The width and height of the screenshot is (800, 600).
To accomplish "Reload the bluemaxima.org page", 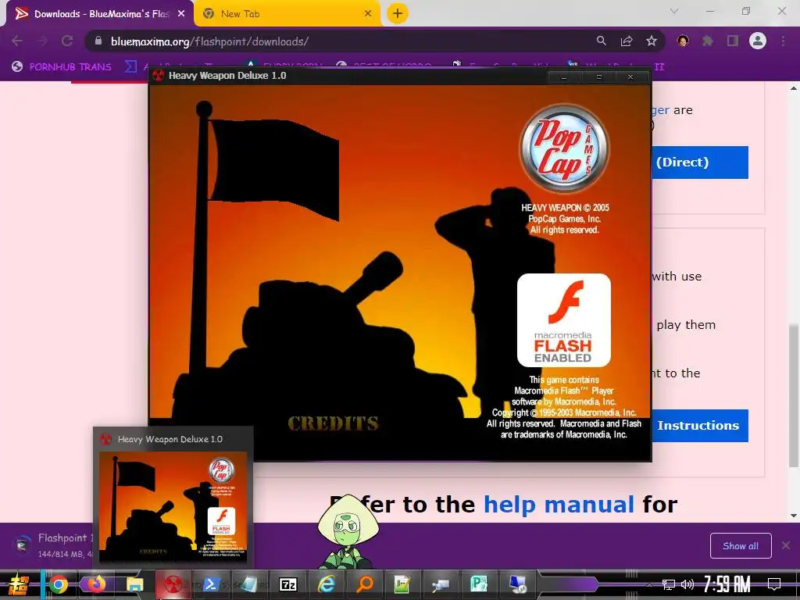I will coord(67,41).
